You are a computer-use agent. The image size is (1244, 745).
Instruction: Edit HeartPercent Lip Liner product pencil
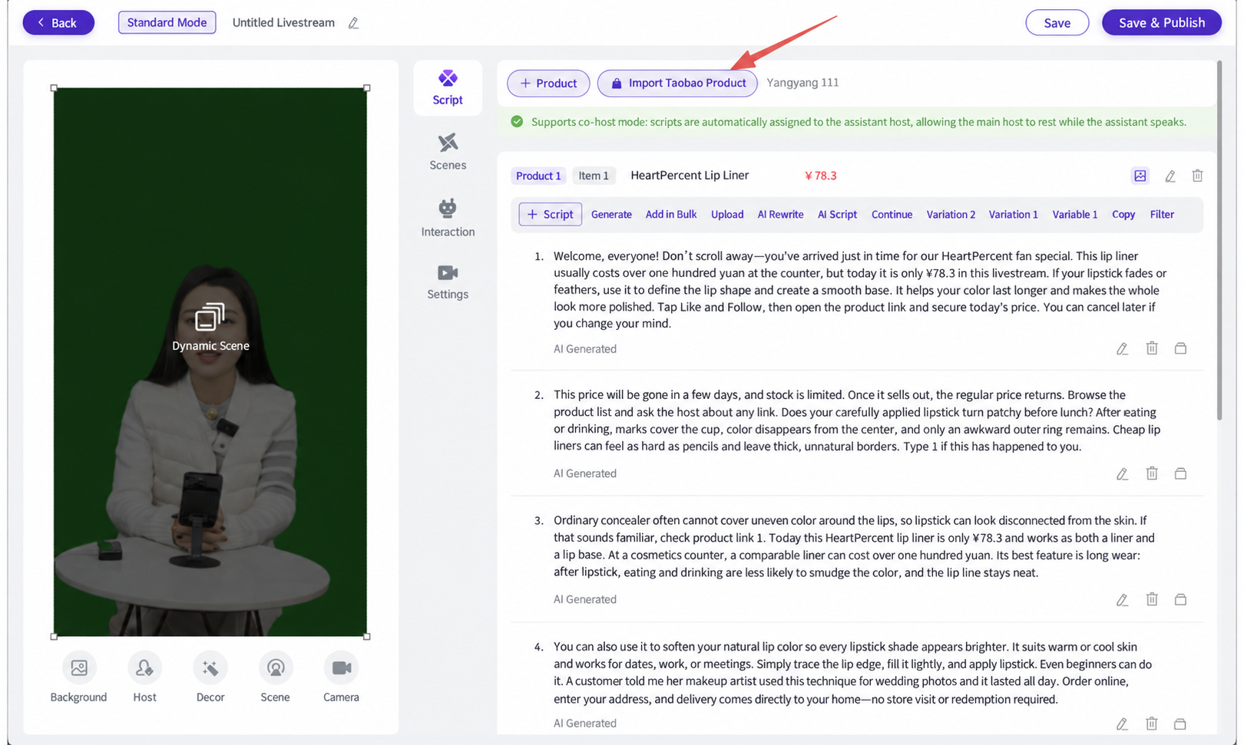[1170, 176]
